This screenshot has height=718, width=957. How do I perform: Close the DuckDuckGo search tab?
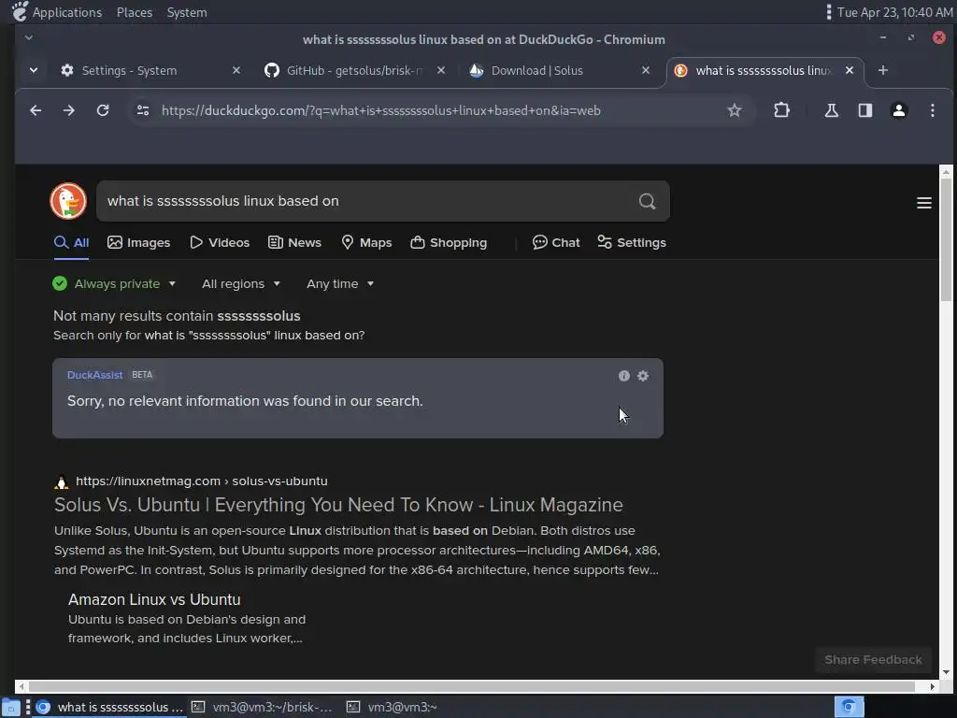point(849,71)
